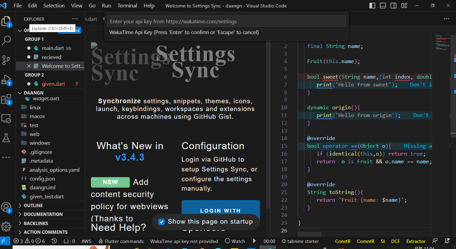Screen dimensions: 456x249
Task: Open the Extensions view
Action: (x=7, y=100)
